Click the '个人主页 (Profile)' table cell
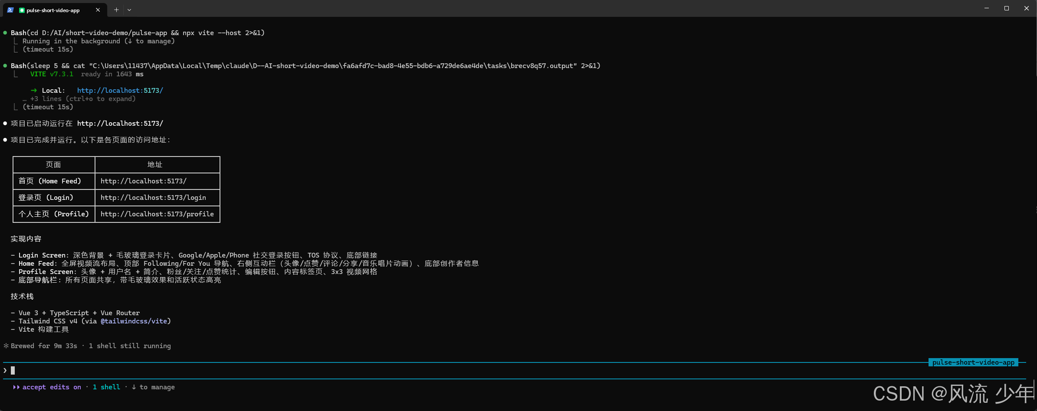The height and width of the screenshot is (411, 1037). click(x=54, y=214)
